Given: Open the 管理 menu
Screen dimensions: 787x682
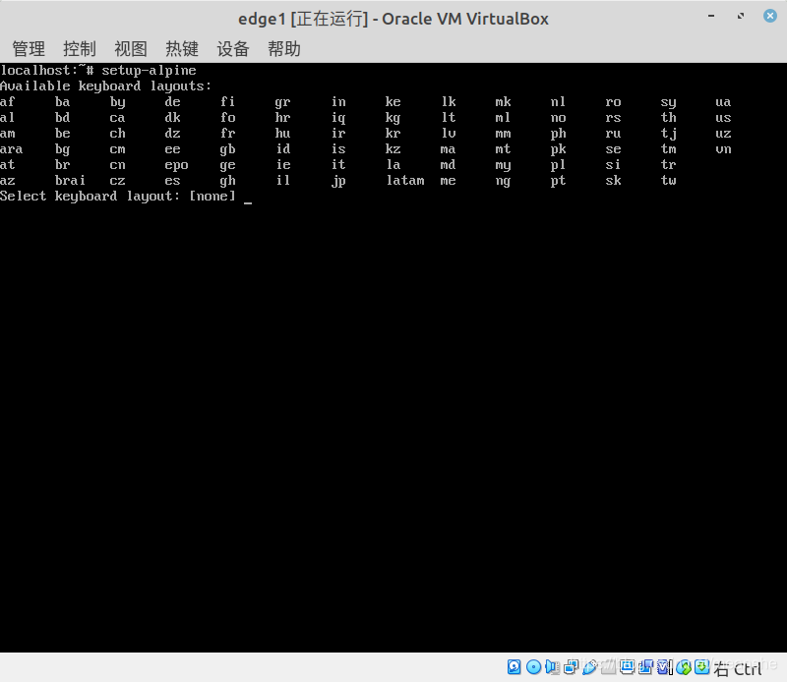Looking at the screenshot, I should point(29,48).
